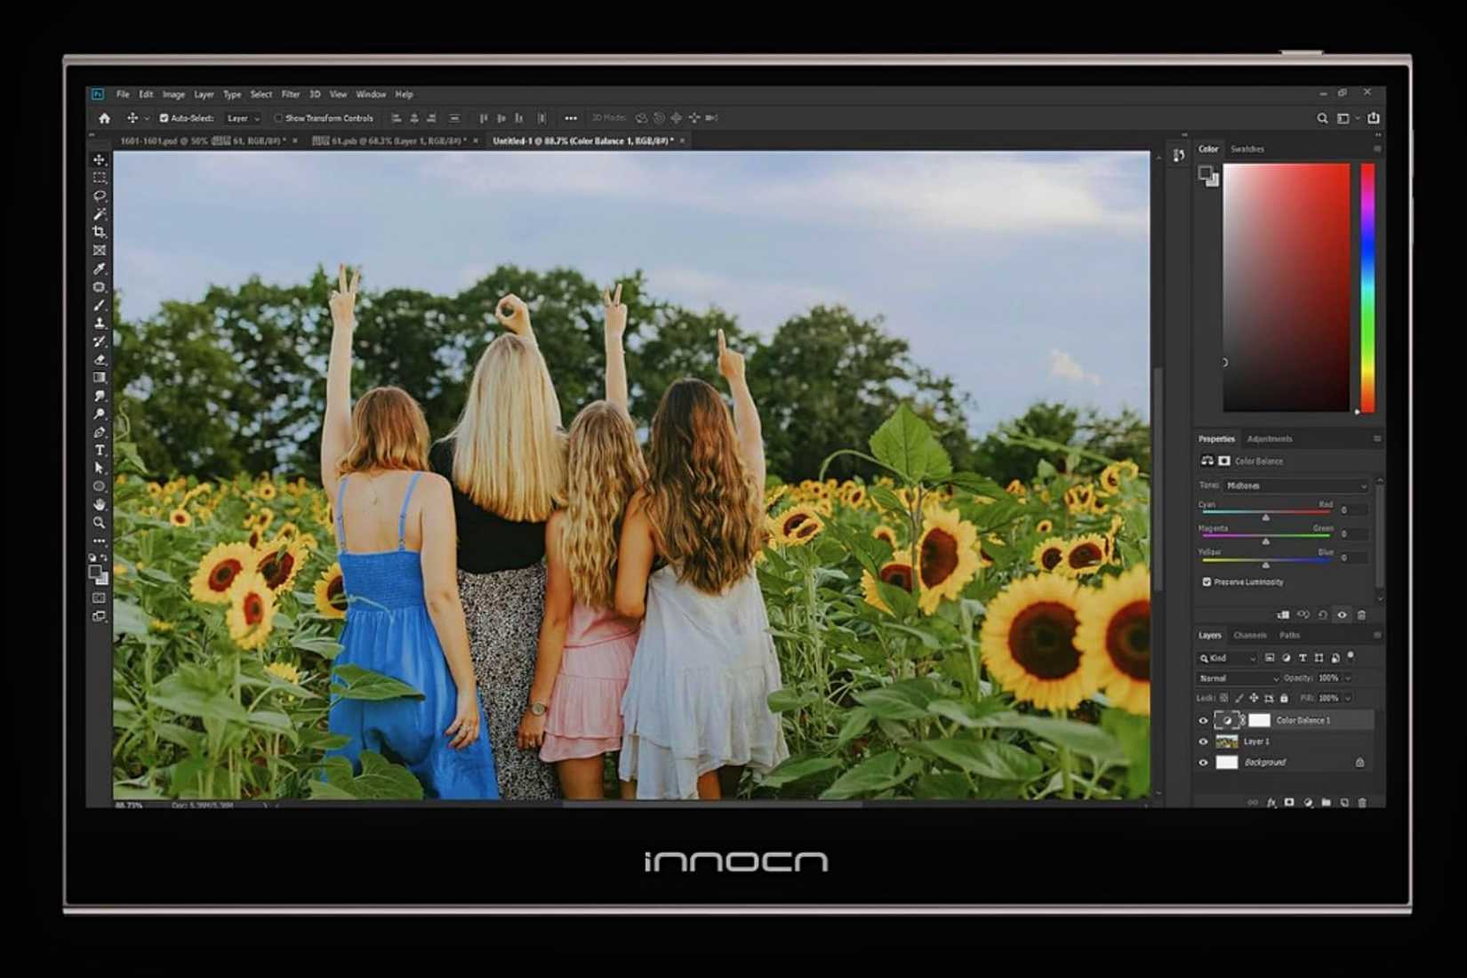Switch to the Swatches tab

coord(1249,149)
